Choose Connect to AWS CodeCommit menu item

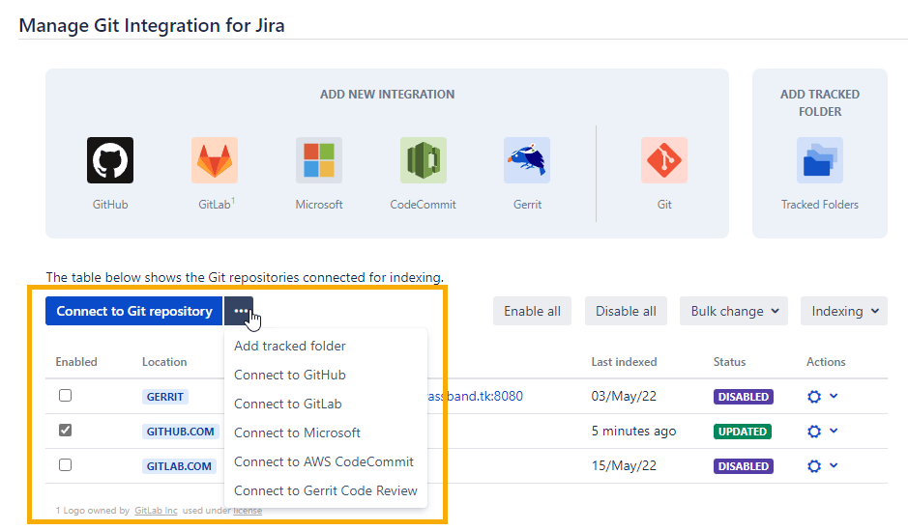pos(326,461)
